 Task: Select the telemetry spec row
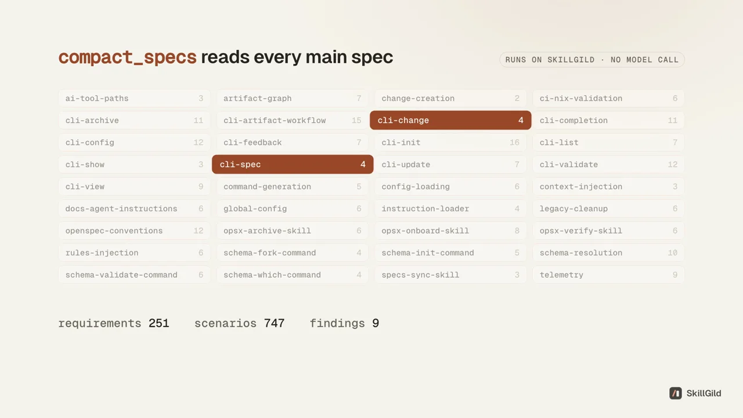tap(608, 275)
